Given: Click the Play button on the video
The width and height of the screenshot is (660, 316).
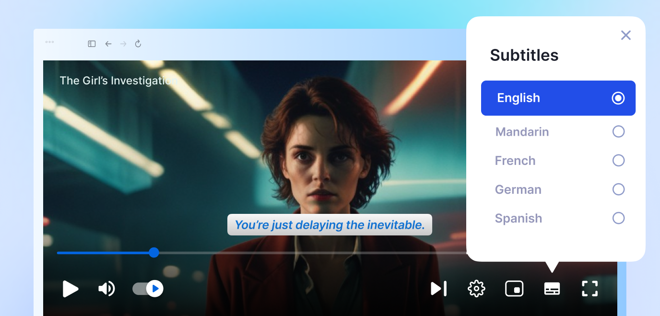Looking at the screenshot, I should 71,289.
